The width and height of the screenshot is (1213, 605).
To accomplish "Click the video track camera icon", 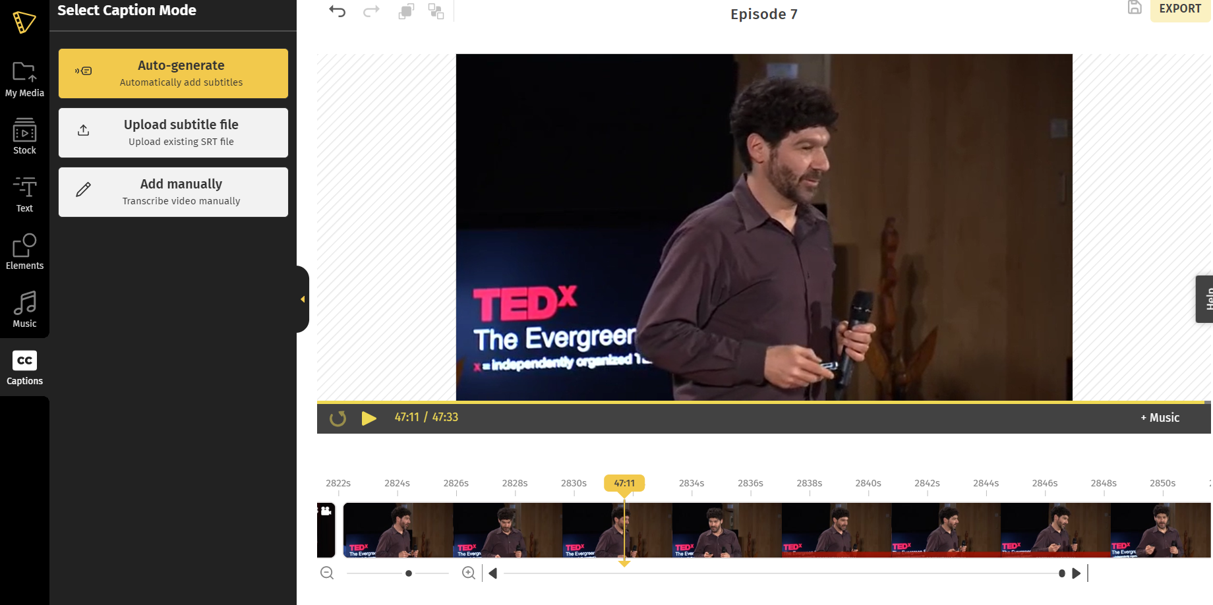I will point(326,511).
